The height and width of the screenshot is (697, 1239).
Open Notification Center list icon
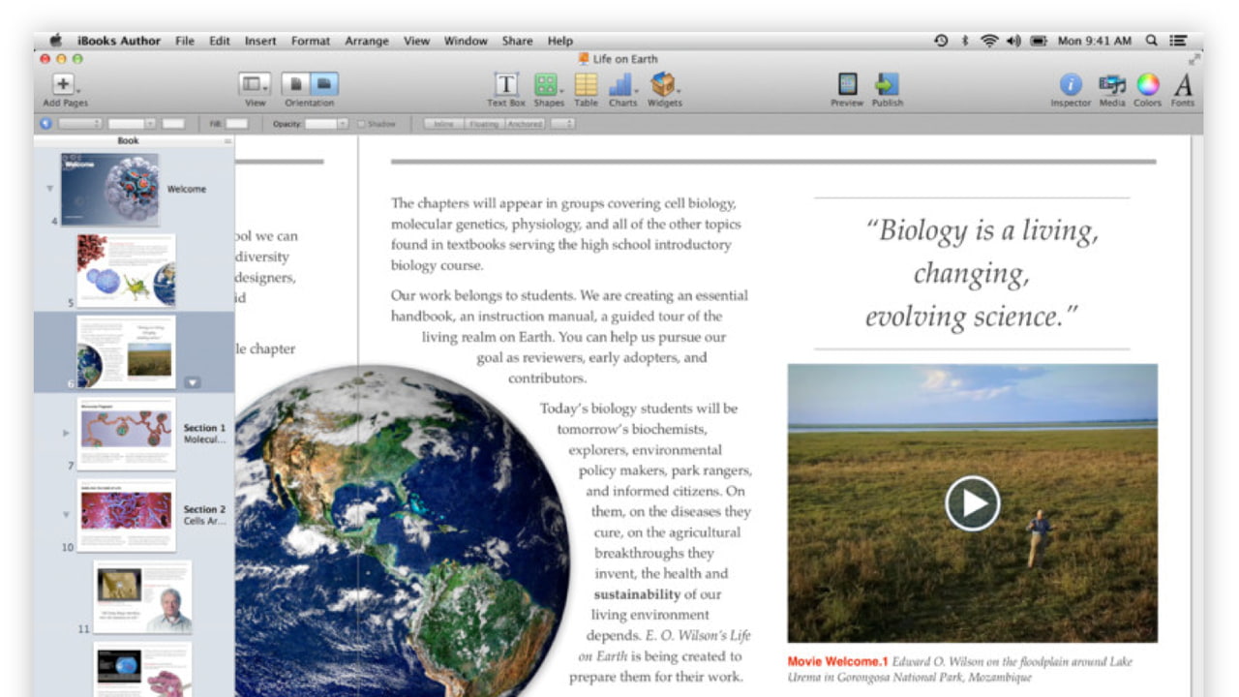tap(1178, 41)
